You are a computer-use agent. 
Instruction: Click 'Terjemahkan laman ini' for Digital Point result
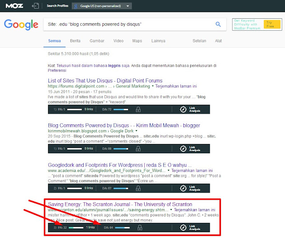click(x=176, y=86)
